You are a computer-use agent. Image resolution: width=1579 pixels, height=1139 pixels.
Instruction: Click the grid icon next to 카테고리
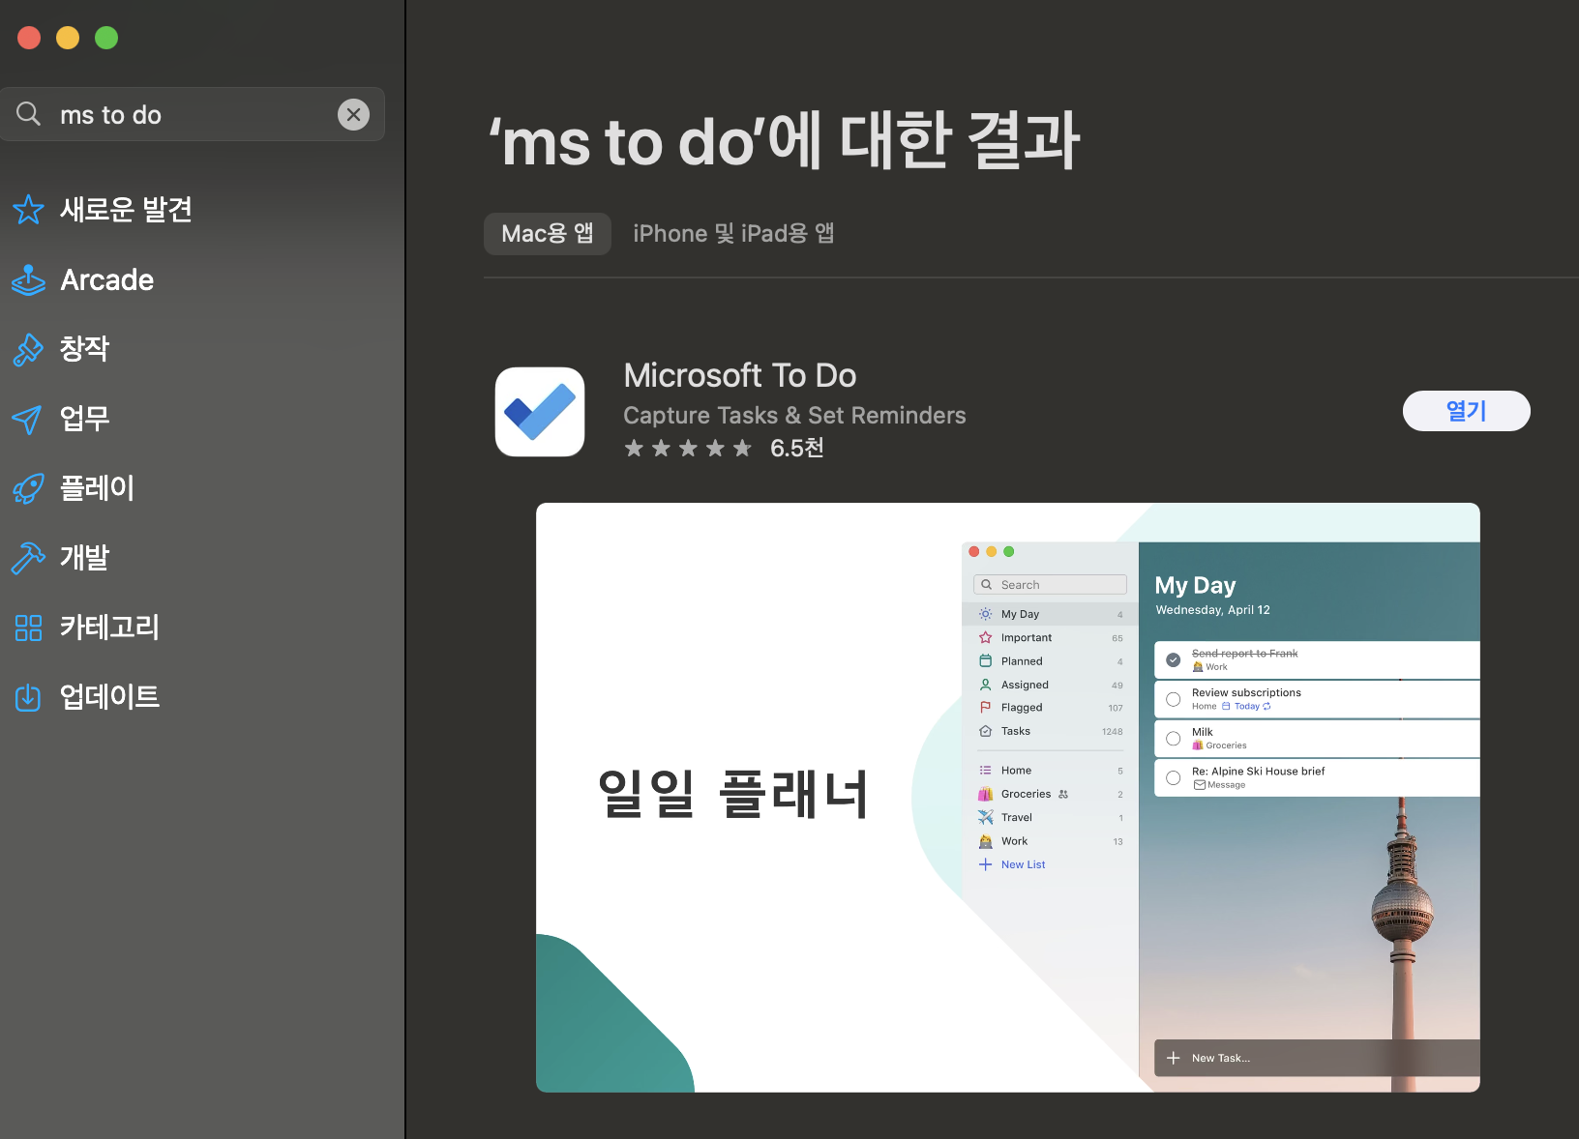click(x=28, y=628)
